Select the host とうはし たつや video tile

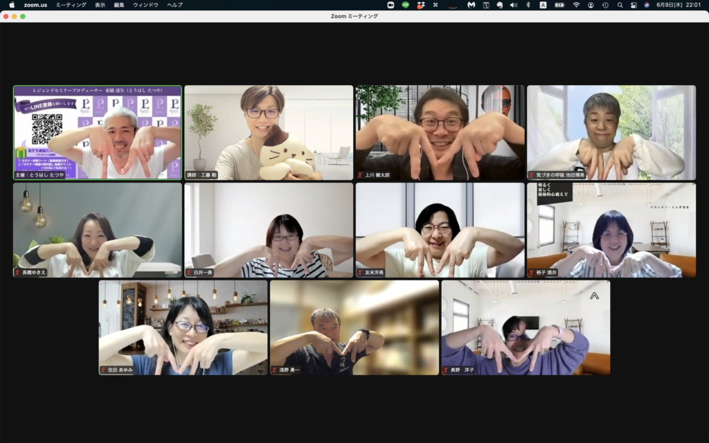(98, 132)
